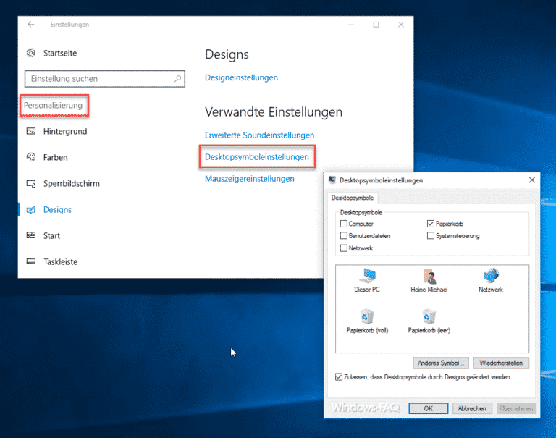Select the Netzwerk icon in preview list
This screenshot has height=438, width=556.
[491, 276]
